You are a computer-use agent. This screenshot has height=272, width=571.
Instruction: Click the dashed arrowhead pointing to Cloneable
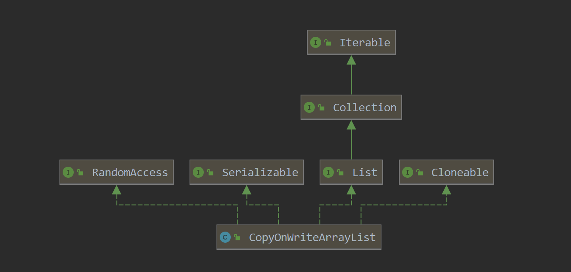tap(446, 190)
